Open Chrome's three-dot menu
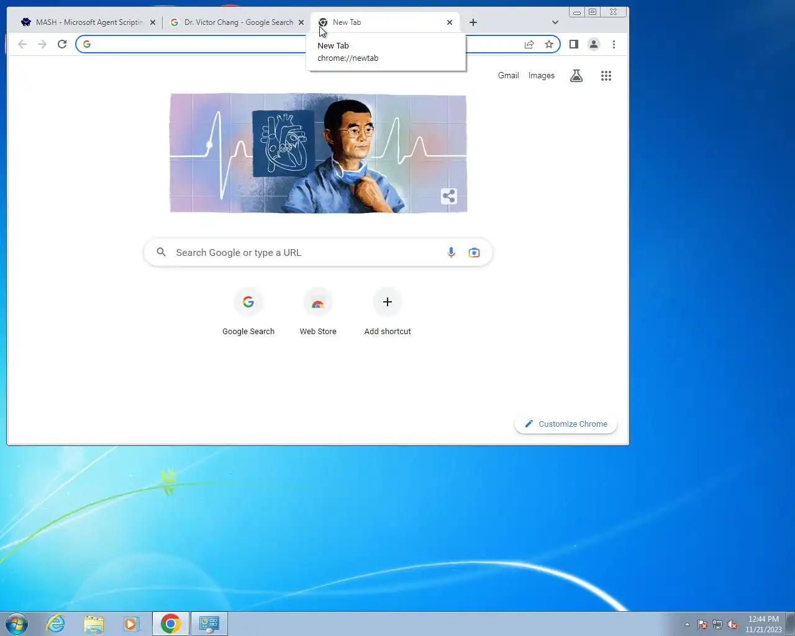Image resolution: width=795 pixels, height=636 pixels. pos(614,44)
